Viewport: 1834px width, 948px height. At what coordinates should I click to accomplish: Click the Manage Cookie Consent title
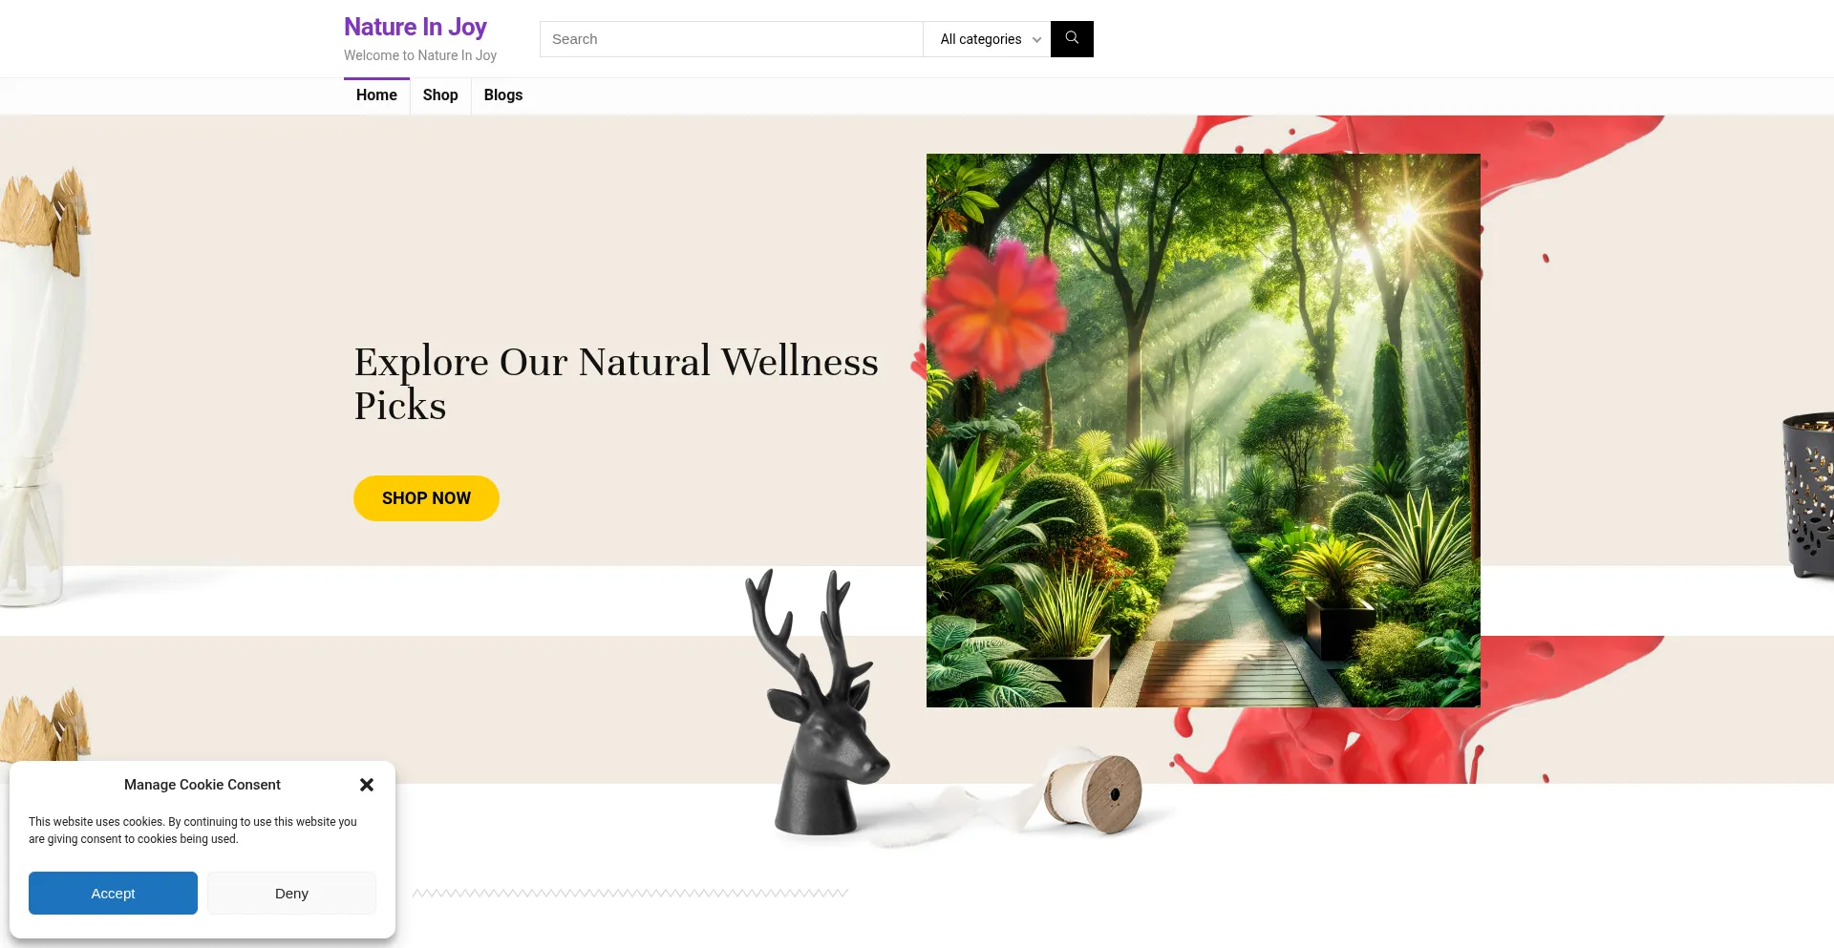(203, 785)
